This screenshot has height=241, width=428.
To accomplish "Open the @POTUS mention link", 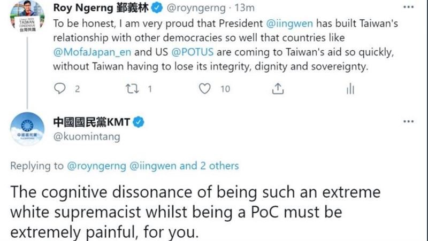I will 193,52.
